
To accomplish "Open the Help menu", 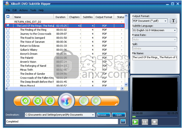I will click(41, 10).
